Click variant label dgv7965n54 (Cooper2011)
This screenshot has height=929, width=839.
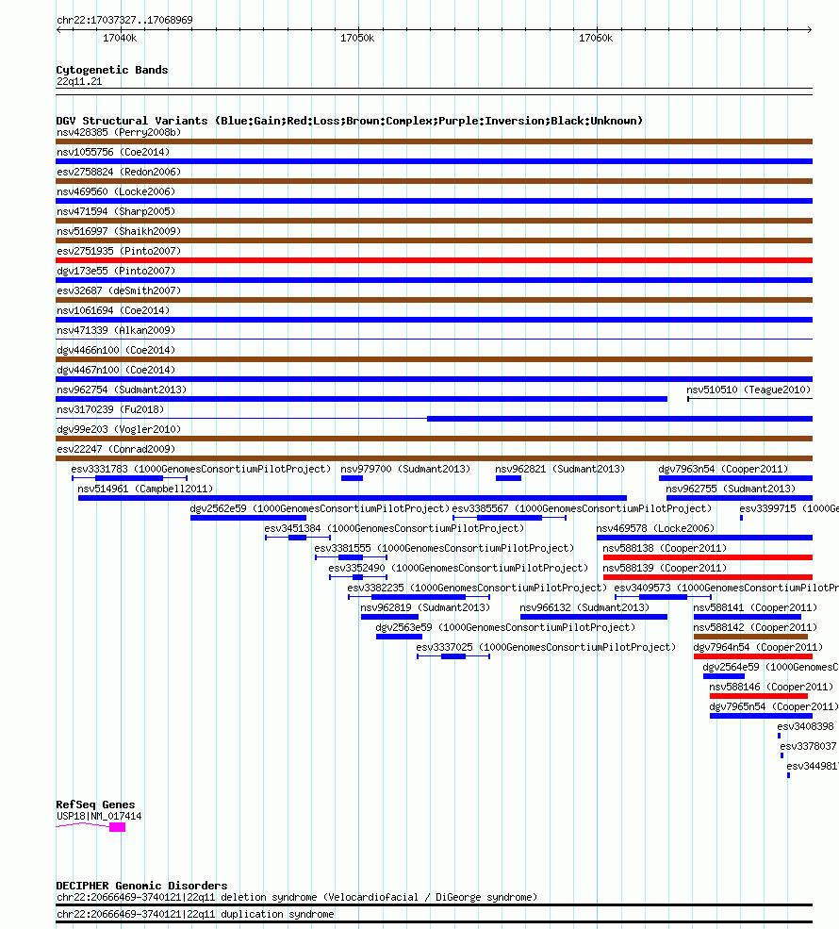(773, 706)
